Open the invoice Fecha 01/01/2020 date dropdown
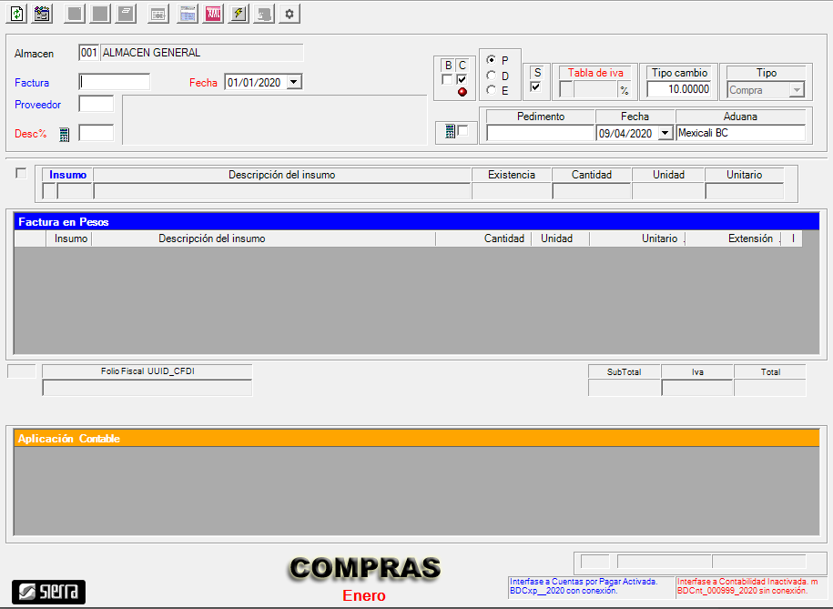 (x=293, y=82)
